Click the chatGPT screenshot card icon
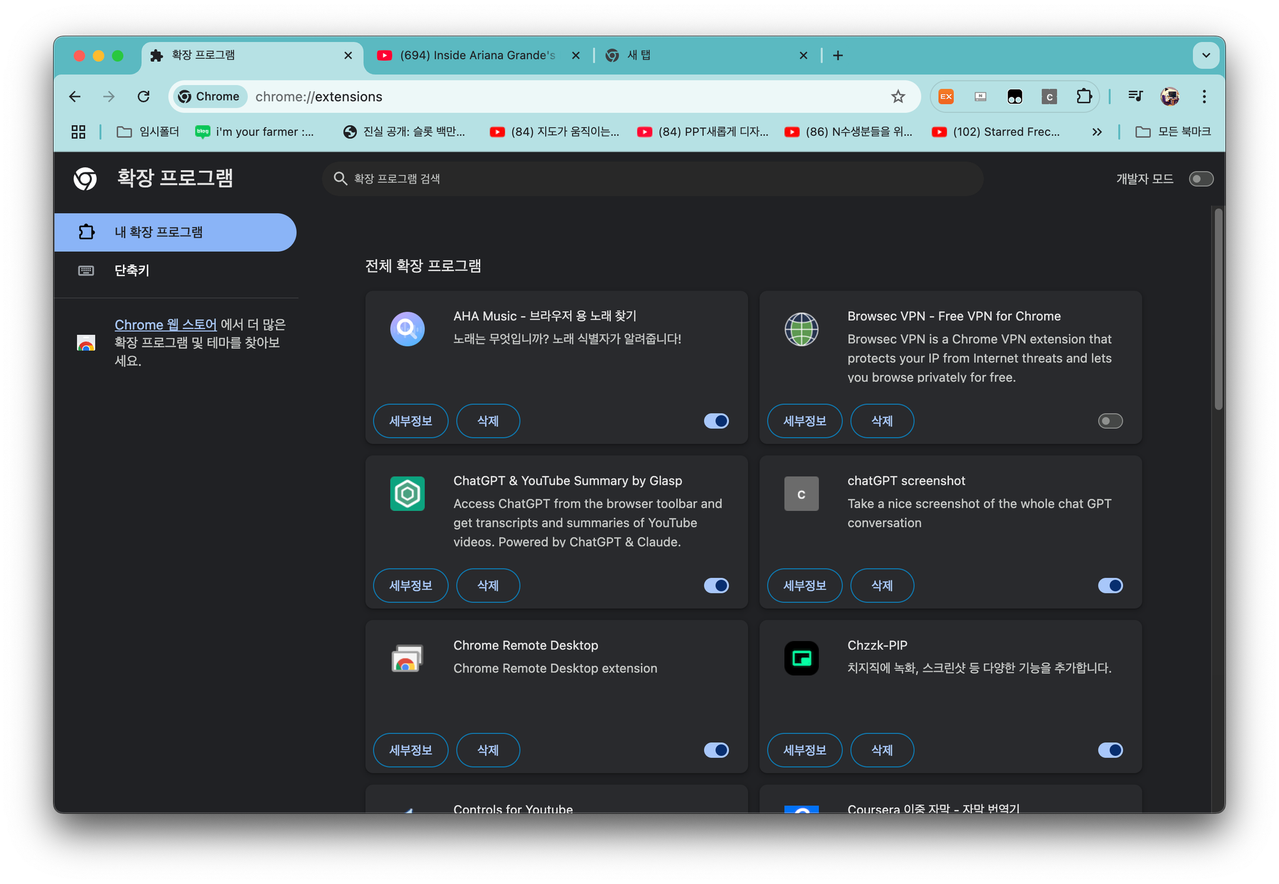Screen dimensions: 1279x884 pyautogui.click(x=801, y=494)
